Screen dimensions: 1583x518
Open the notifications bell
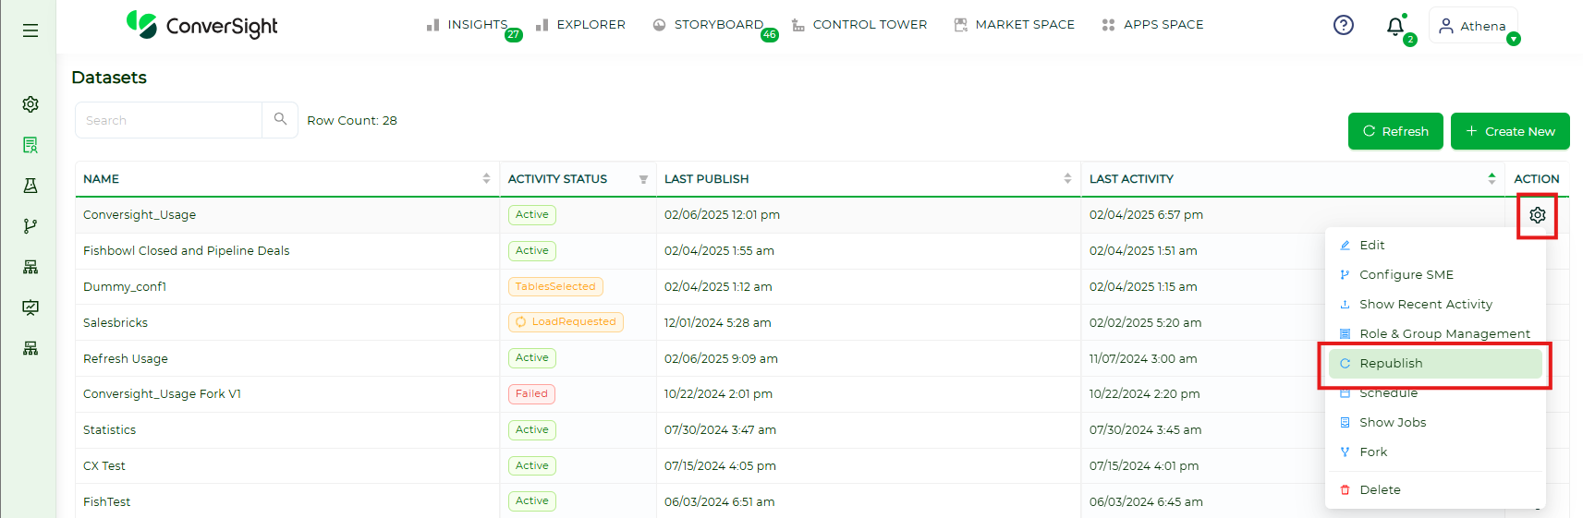coord(1395,27)
